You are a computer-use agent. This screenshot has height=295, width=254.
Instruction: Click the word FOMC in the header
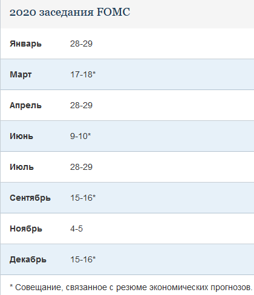[114, 12]
